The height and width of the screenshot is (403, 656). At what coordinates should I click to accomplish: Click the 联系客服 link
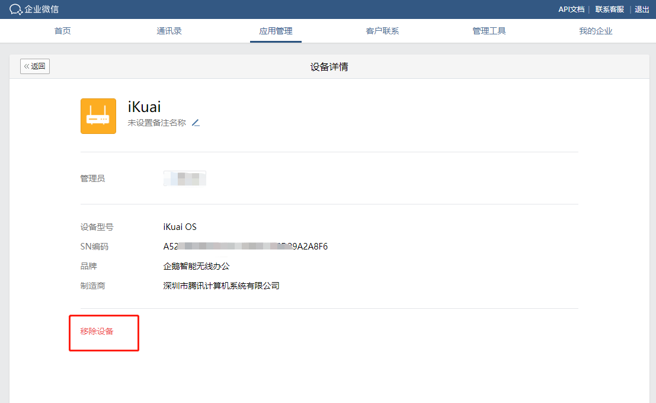610,9
